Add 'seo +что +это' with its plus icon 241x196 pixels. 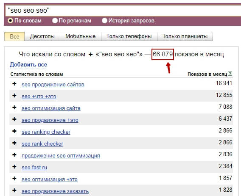coord(14,96)
